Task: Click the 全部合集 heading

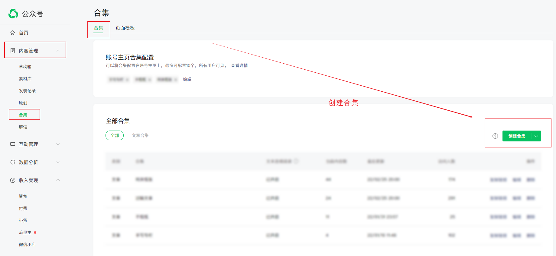Action: coord(118,121)
